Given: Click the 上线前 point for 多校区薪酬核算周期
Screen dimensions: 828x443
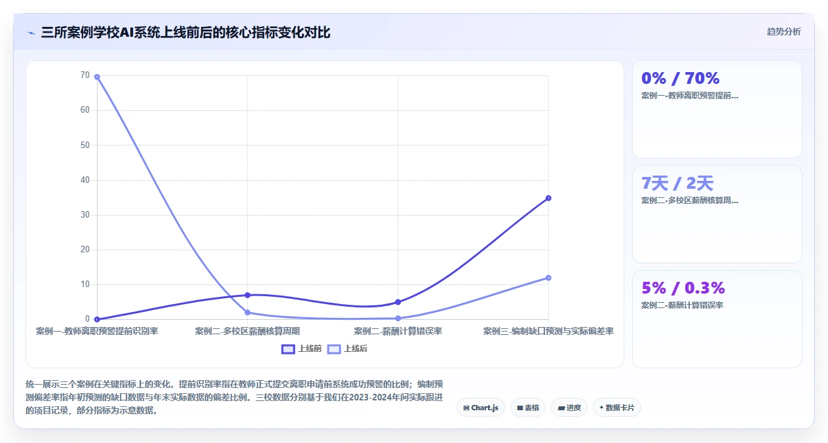Looking at the screenshot, I should click(248, 295).
